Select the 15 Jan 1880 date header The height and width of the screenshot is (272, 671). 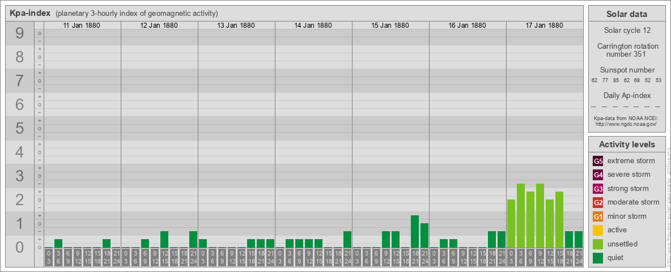pos(390,25)
